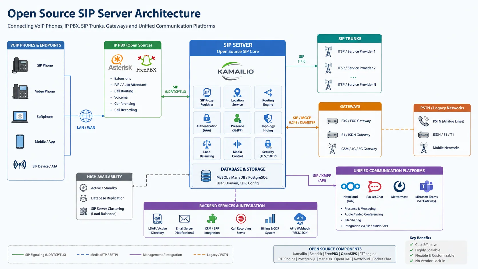Screen dimensions: 478x269
Task: Click the "IVR / Auto Attendant" list item
Action: pos(130,85)
